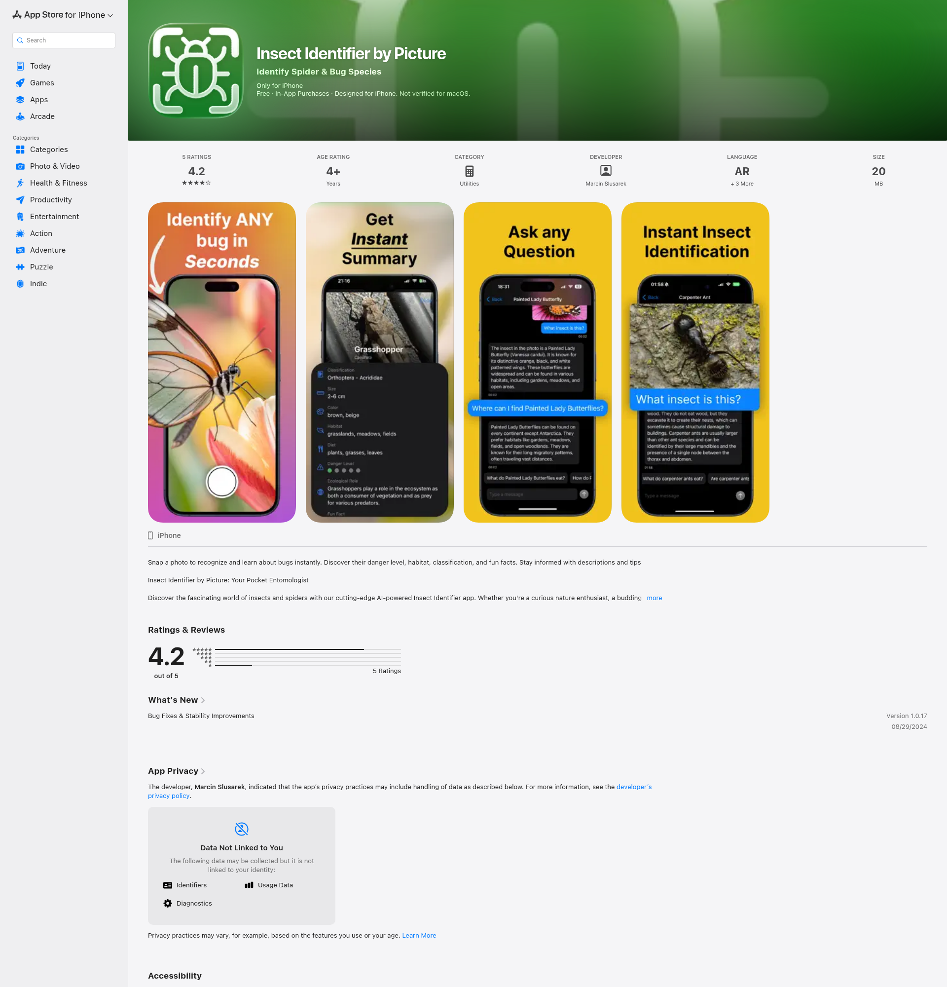
Task: Click the Indie icon in sidebar
Action: click(20, 283)
